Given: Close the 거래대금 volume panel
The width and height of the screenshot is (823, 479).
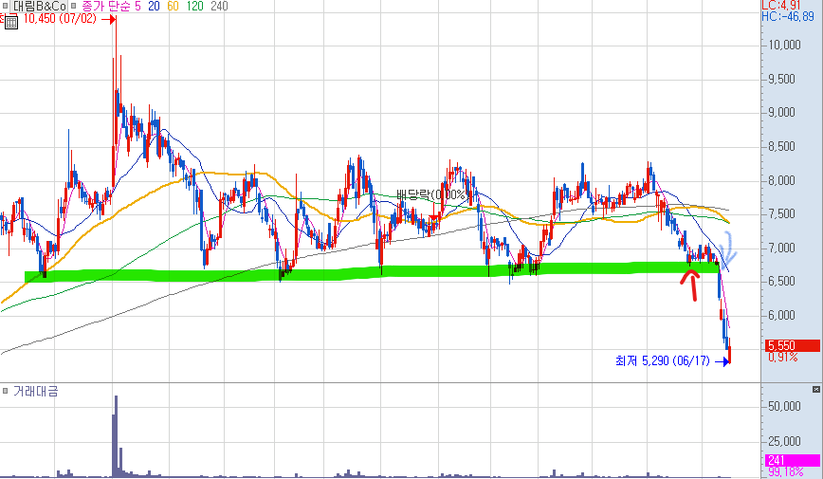Looking at the screenshot, I should [816, 389].
